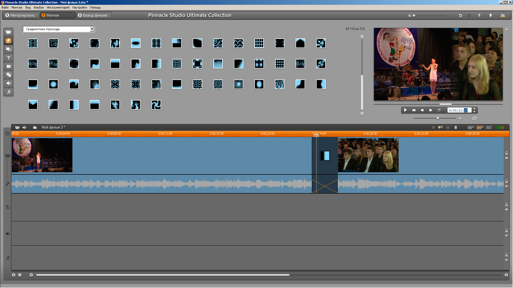Image resolution: width=513 pixels, height=288 pixels.
Task: Select transition on the timeline
Action: pos(325,156)
